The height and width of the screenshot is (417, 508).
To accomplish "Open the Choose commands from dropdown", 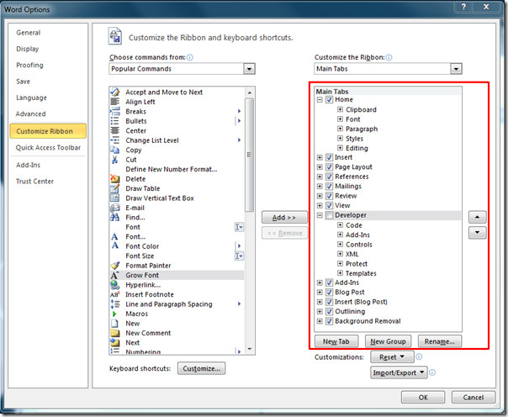I will coord(249,69).
